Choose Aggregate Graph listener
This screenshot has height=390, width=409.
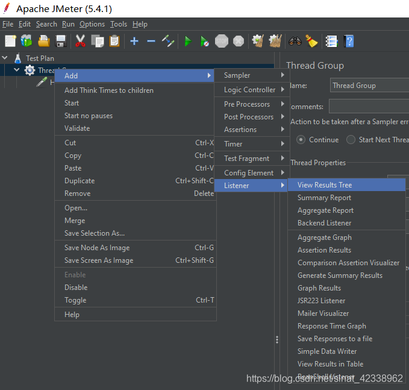[x=346, y=237]
